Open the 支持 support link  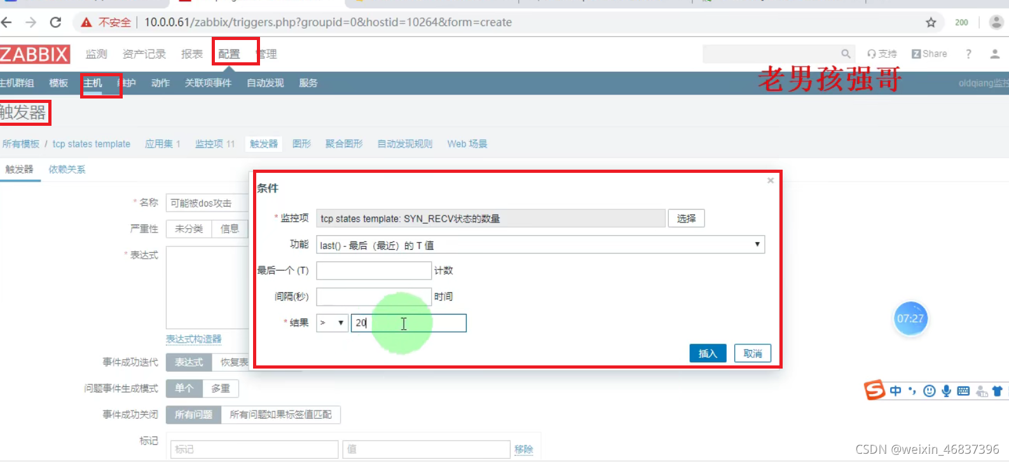(882, 54)
